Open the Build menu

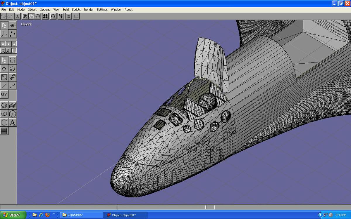pos(66,10)
